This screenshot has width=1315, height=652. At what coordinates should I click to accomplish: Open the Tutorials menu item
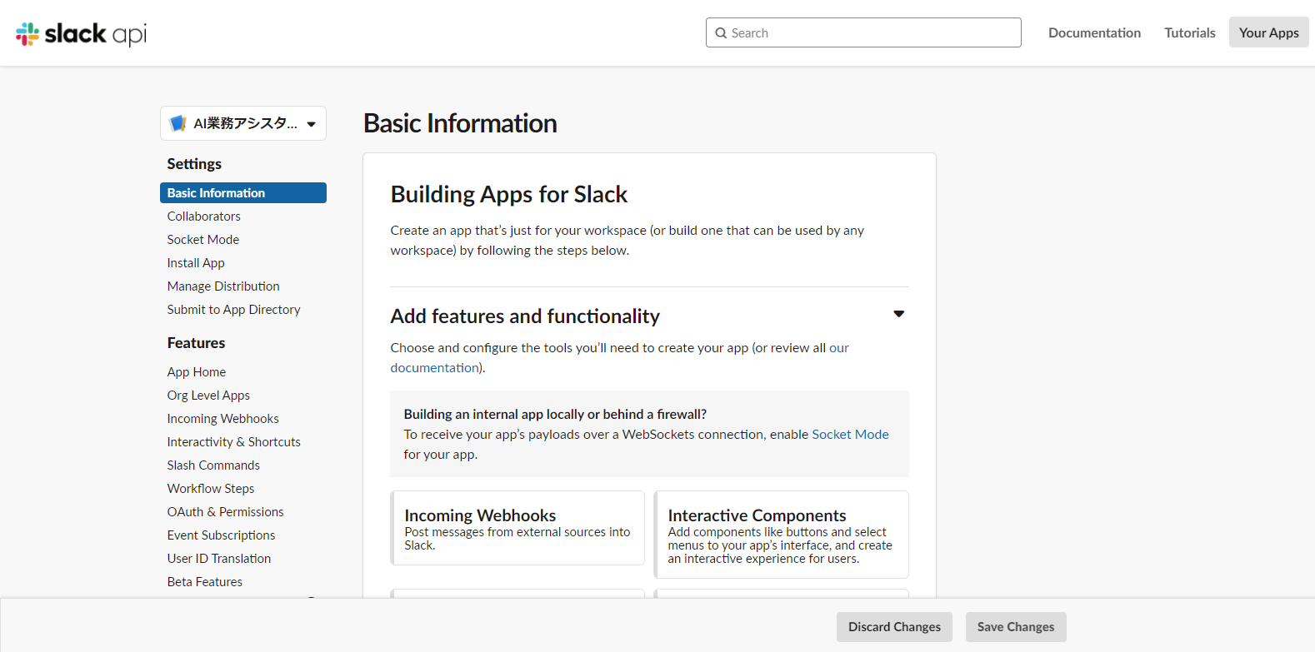[1189, 33]
